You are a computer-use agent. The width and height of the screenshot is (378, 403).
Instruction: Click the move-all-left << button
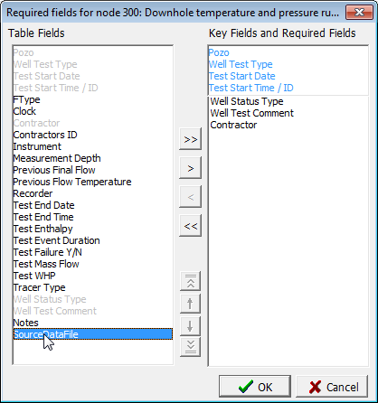[190, 226]
